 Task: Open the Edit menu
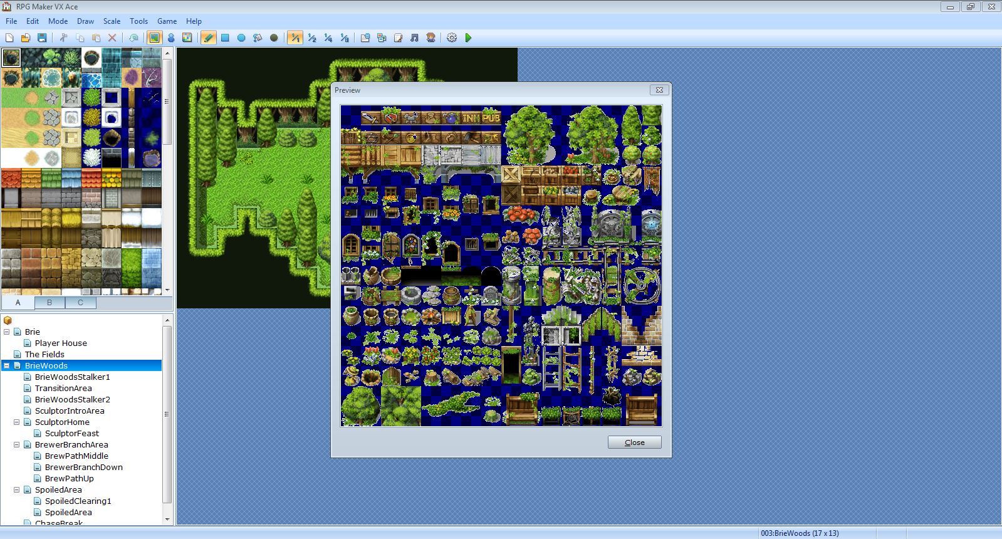coord(33,21)
